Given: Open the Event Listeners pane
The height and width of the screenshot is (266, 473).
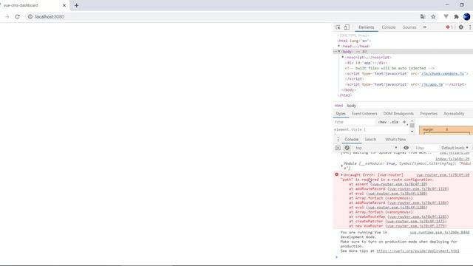Looking at the screenshot, I should pos(364,114).
